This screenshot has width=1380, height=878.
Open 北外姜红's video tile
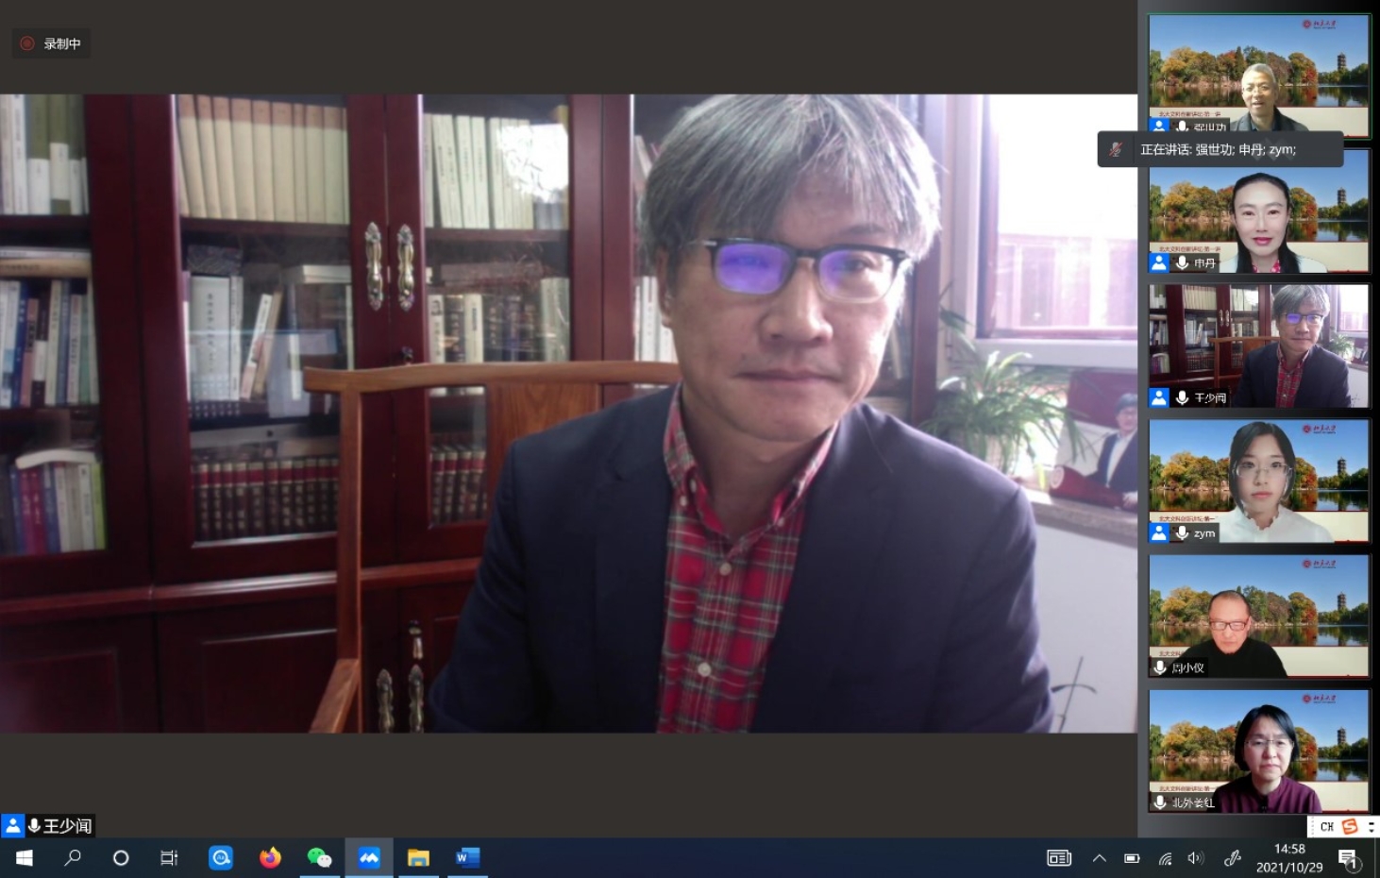[1259, 751]
